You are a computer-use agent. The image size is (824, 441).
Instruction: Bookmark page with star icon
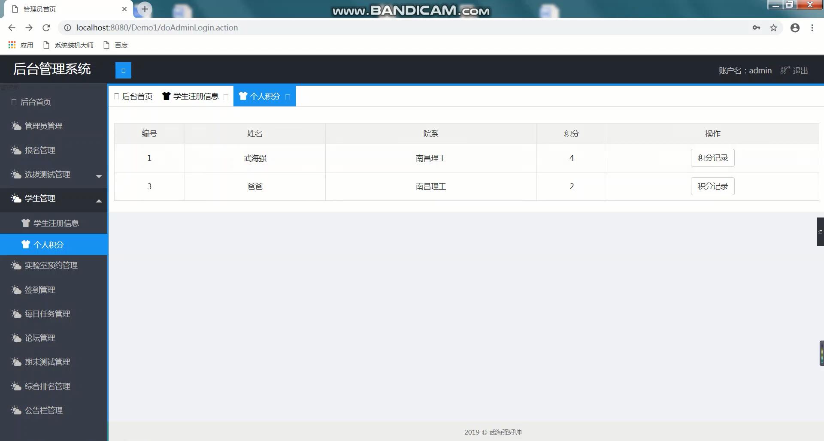[x=773, y=28]
